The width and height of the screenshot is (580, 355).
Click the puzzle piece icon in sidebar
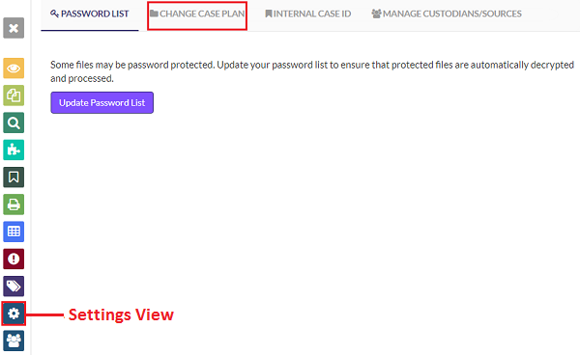(x=14, y=150)
